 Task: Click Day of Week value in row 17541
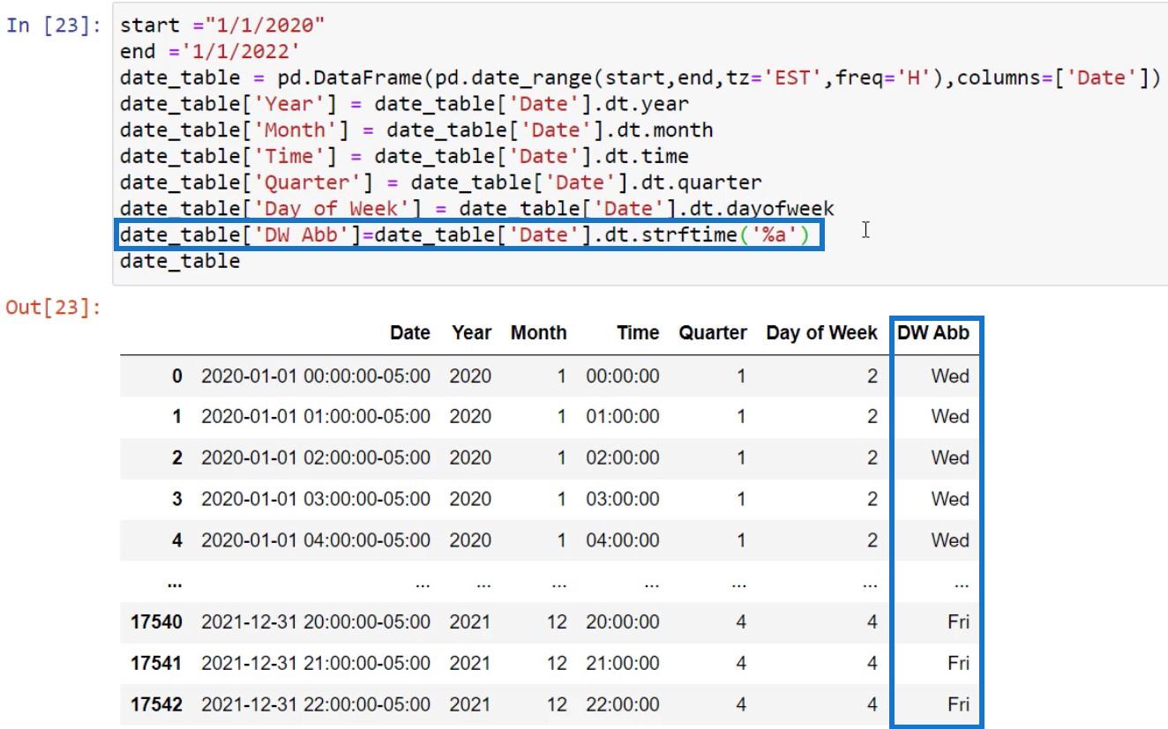872,663
